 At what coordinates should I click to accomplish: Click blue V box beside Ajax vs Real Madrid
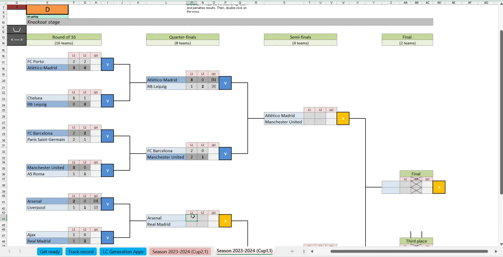[107, 238]
